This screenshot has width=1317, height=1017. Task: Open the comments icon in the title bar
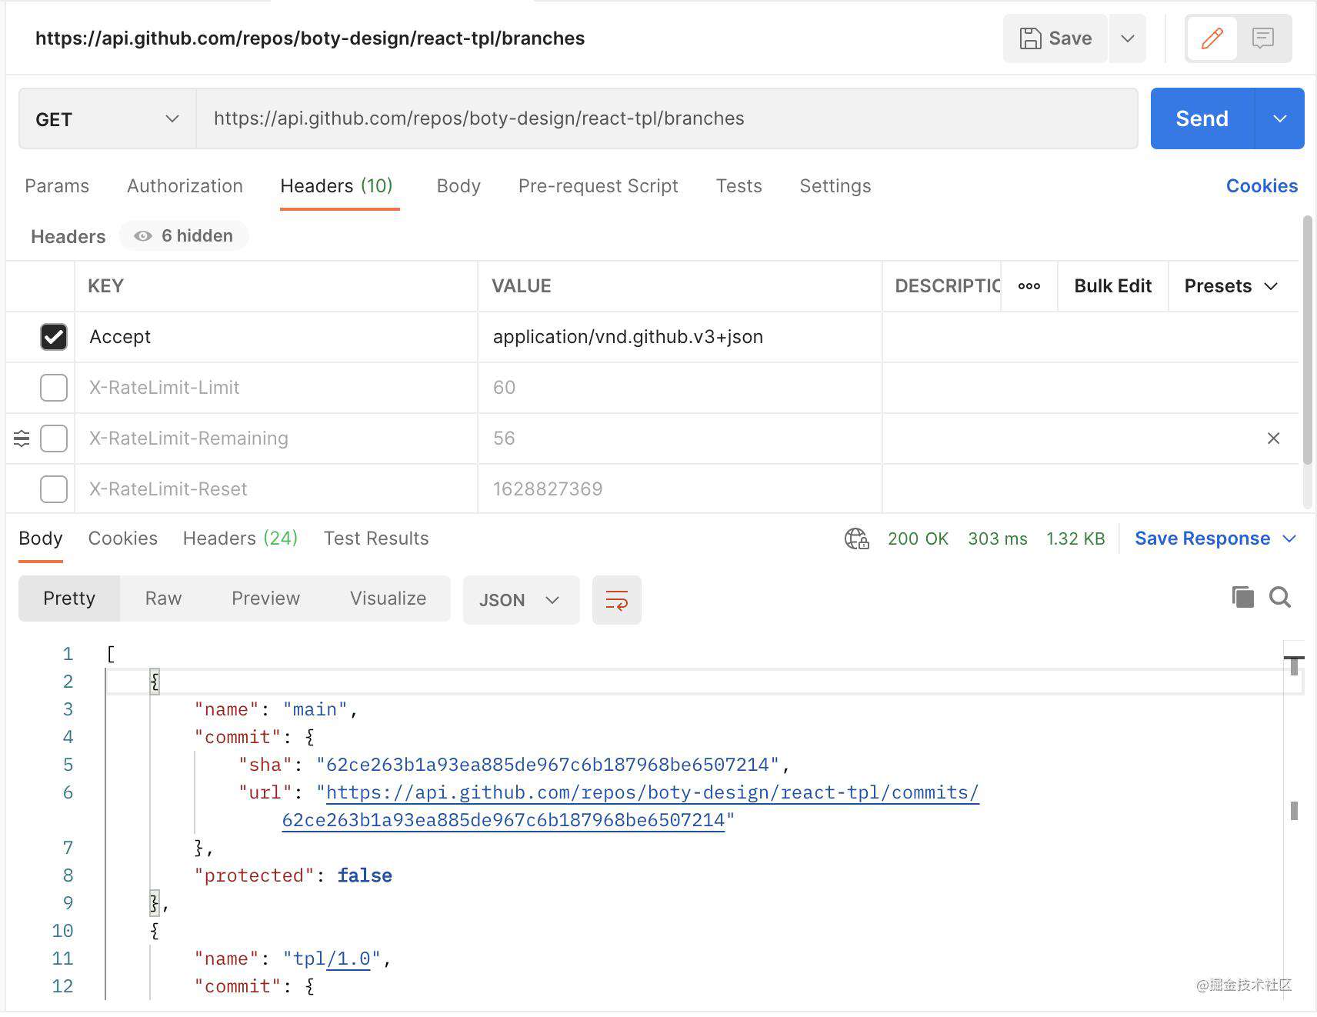(1263, 38)
